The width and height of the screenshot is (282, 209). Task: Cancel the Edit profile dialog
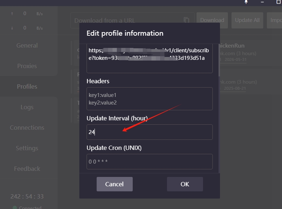point(114,184)
